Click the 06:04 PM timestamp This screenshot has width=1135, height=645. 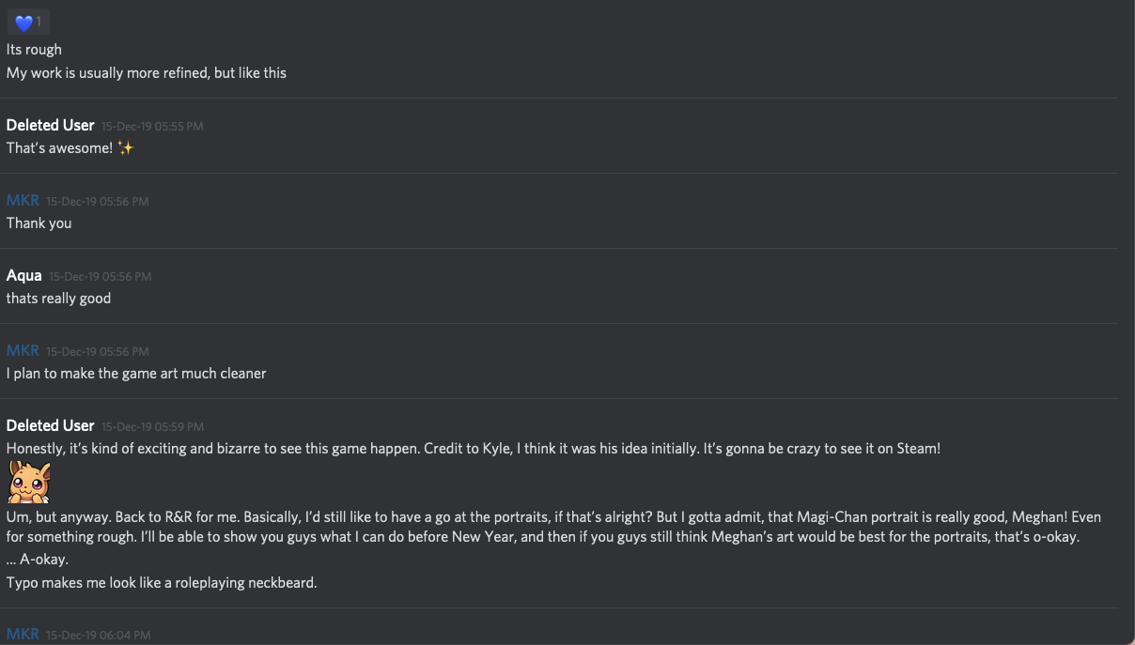(x=98, y=636)
